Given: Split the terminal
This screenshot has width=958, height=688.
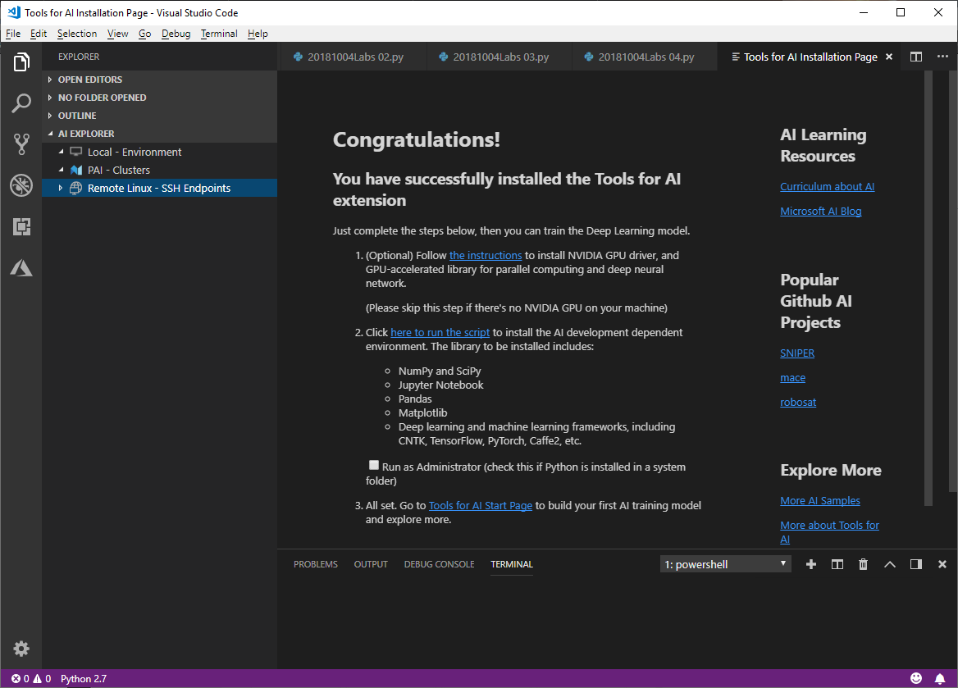Looking at the screenshot, I should coord(837,564).
